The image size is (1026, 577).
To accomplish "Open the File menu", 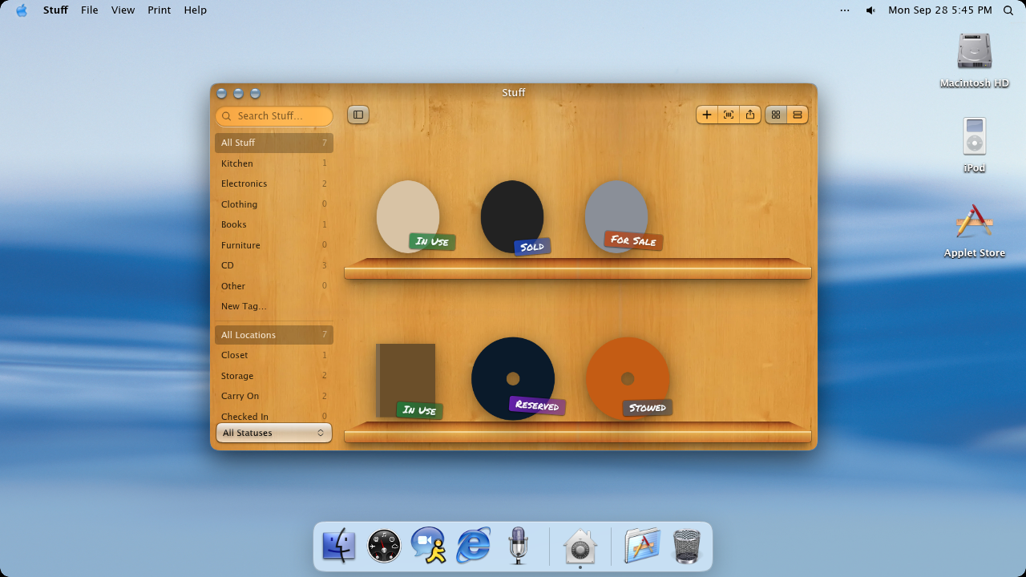I will pyautogui.click(x=90, y=10).
